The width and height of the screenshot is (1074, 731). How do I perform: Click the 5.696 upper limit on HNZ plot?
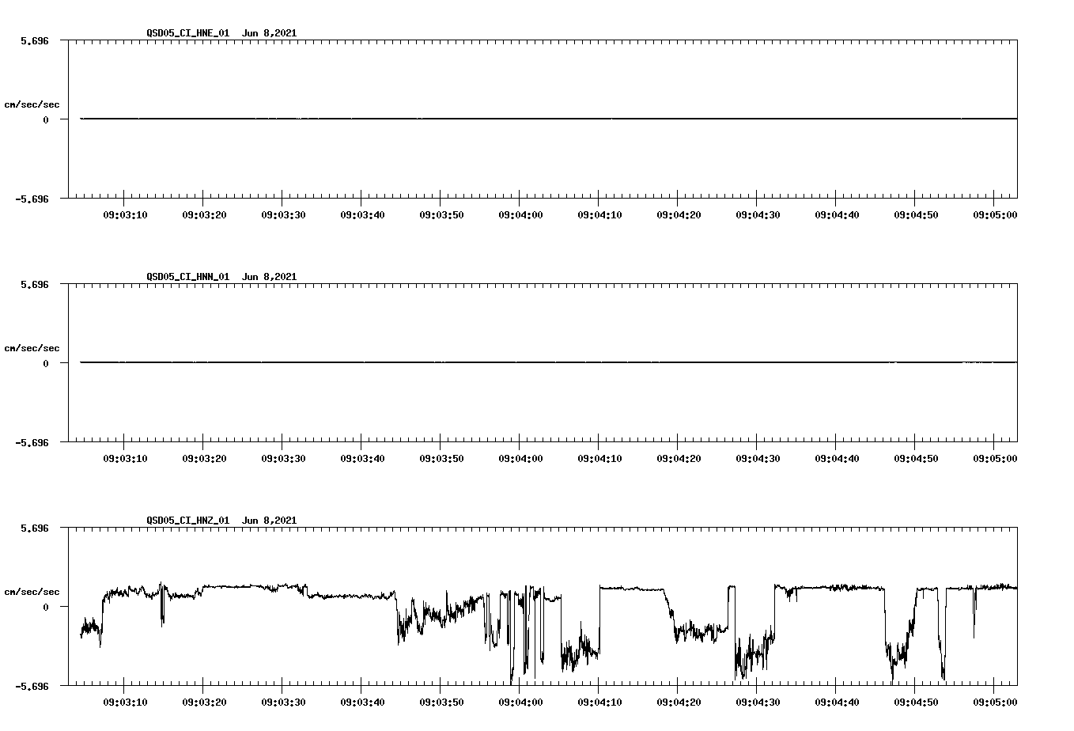point(35,528)
